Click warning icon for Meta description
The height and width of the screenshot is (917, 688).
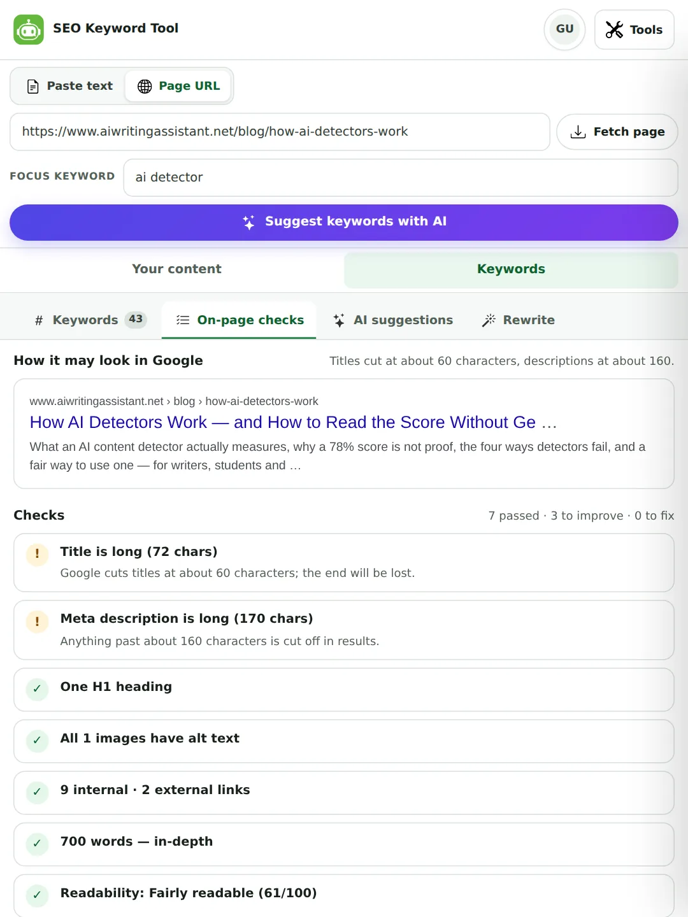37,622
